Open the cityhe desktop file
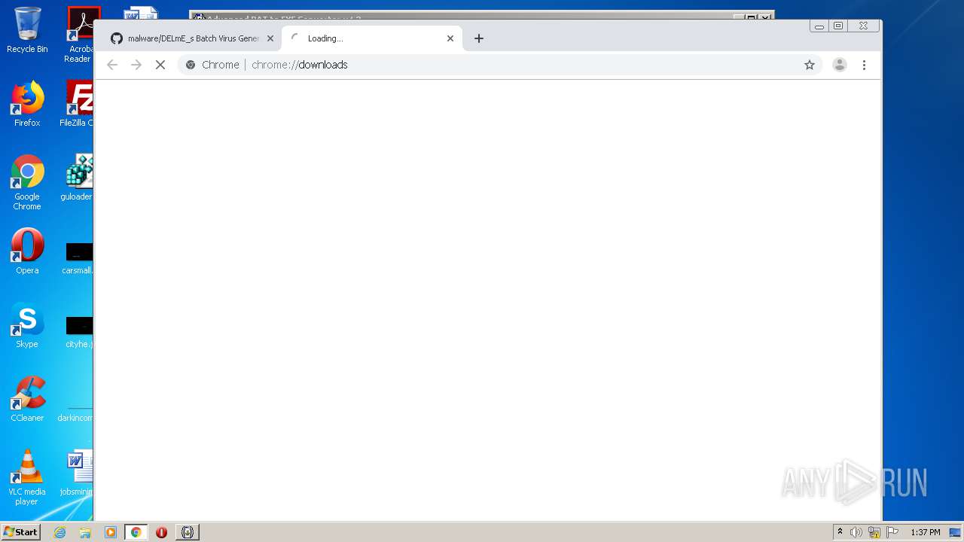The height and width of the screenshot is (542, 964). [78, 331]
